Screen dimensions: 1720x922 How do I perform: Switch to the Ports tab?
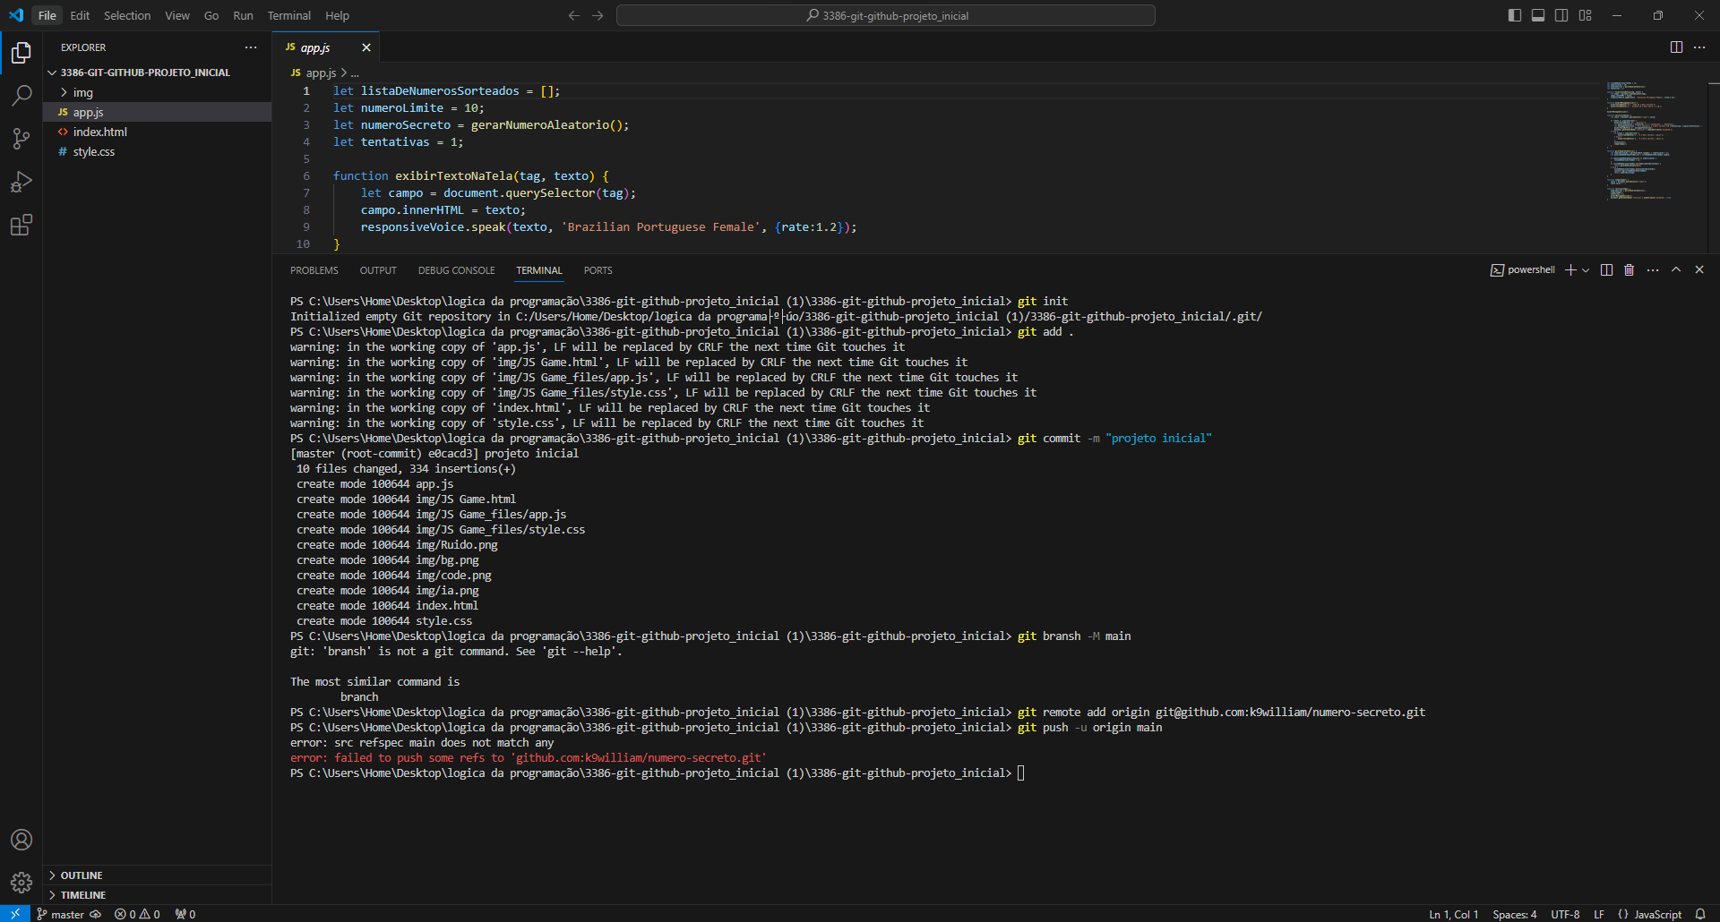[598, 270]
